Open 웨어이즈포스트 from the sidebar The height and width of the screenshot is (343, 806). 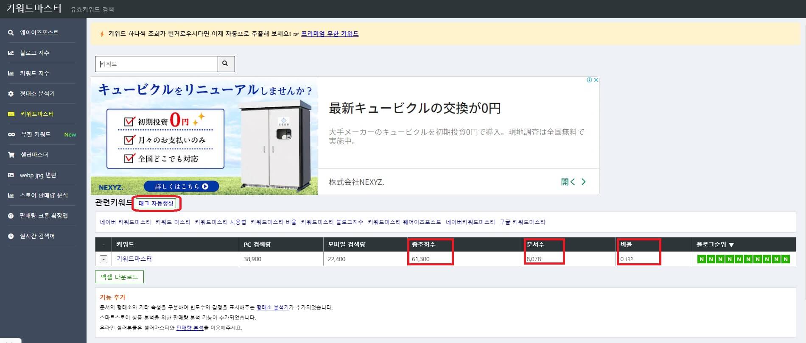click(x=39, y=33)
